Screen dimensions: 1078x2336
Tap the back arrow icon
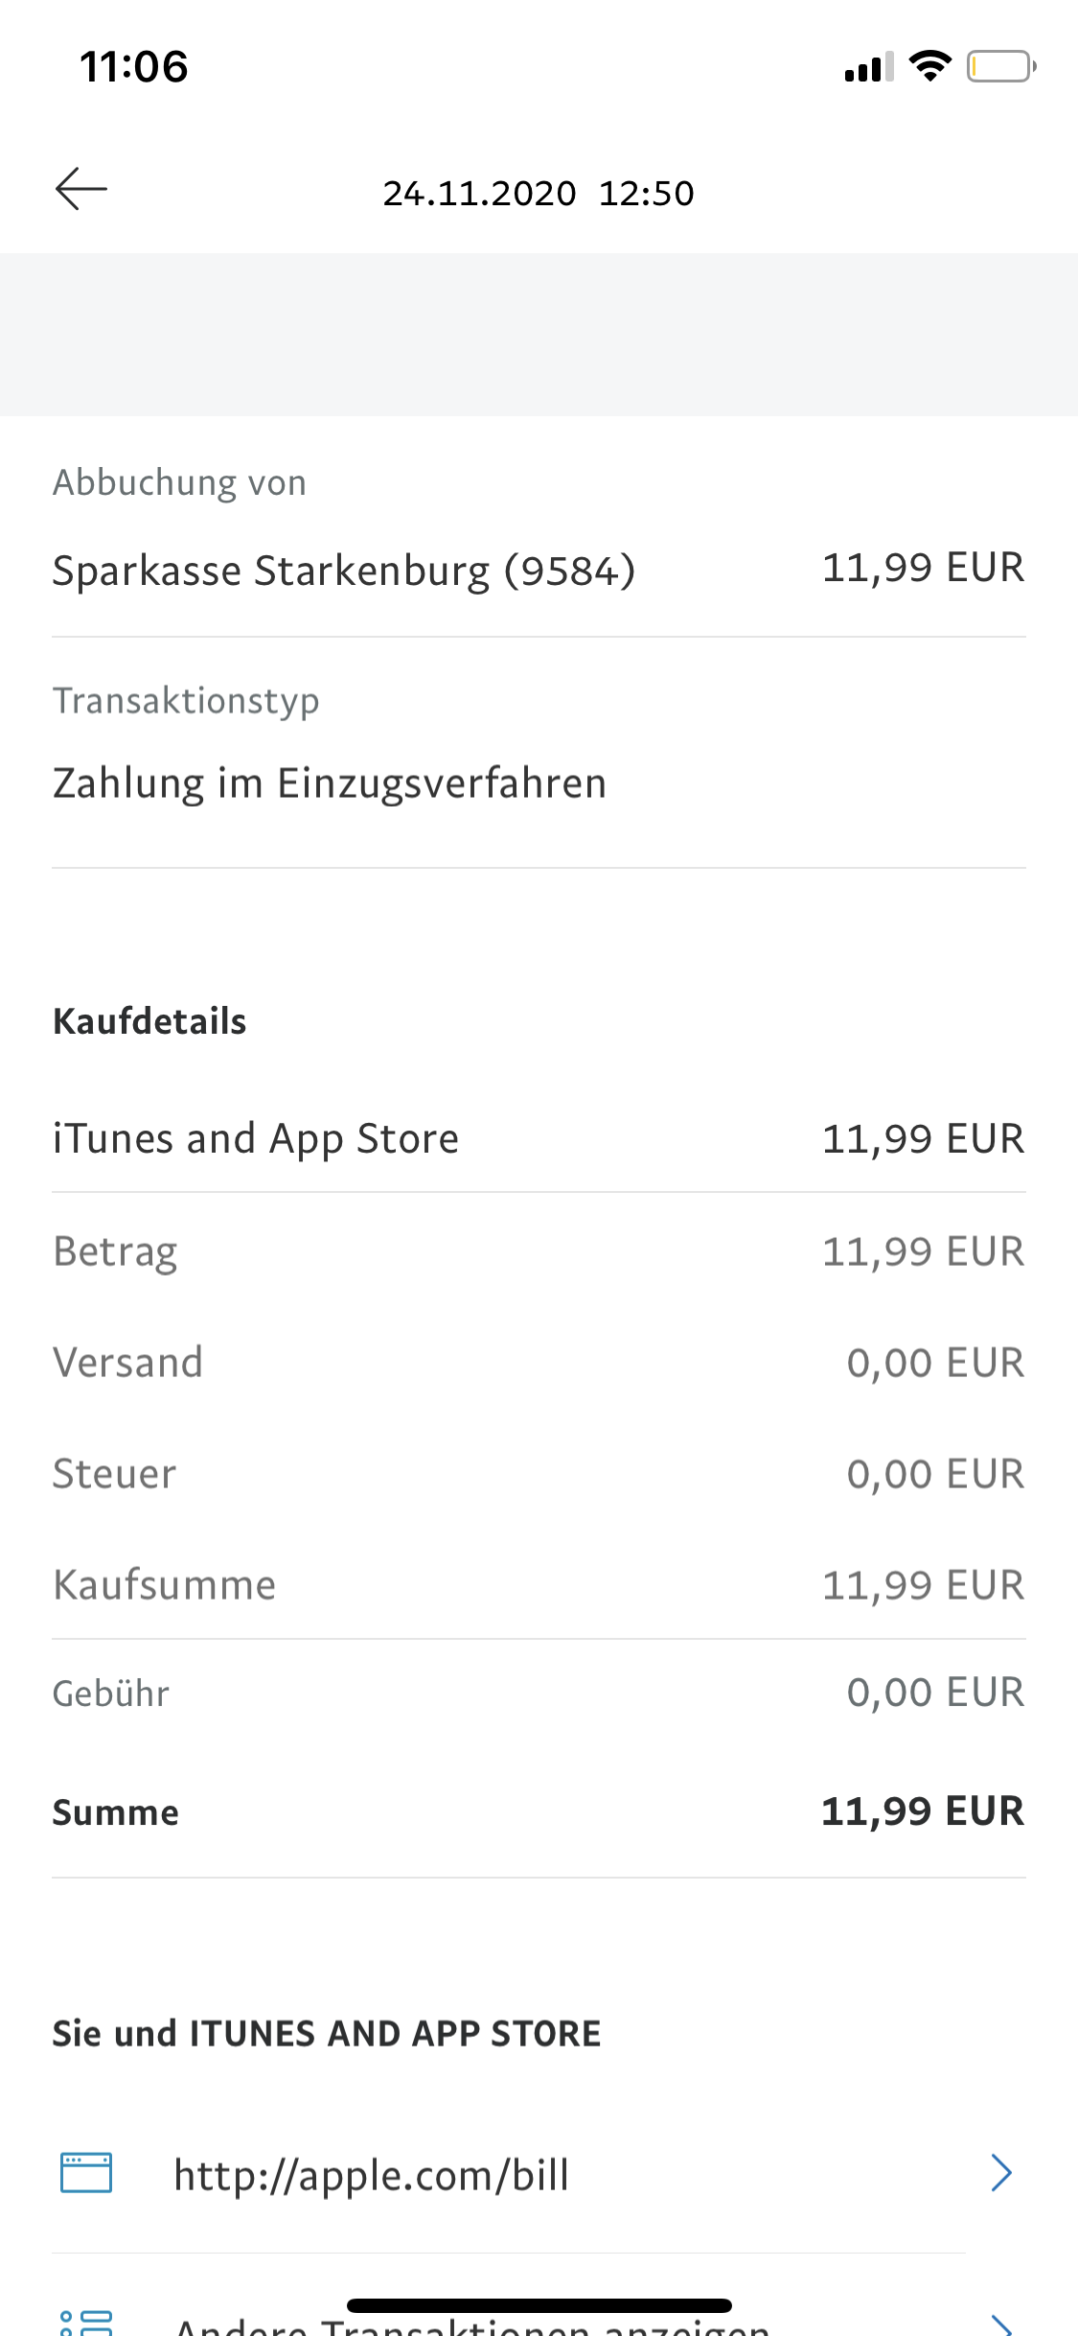click(81, 189)
